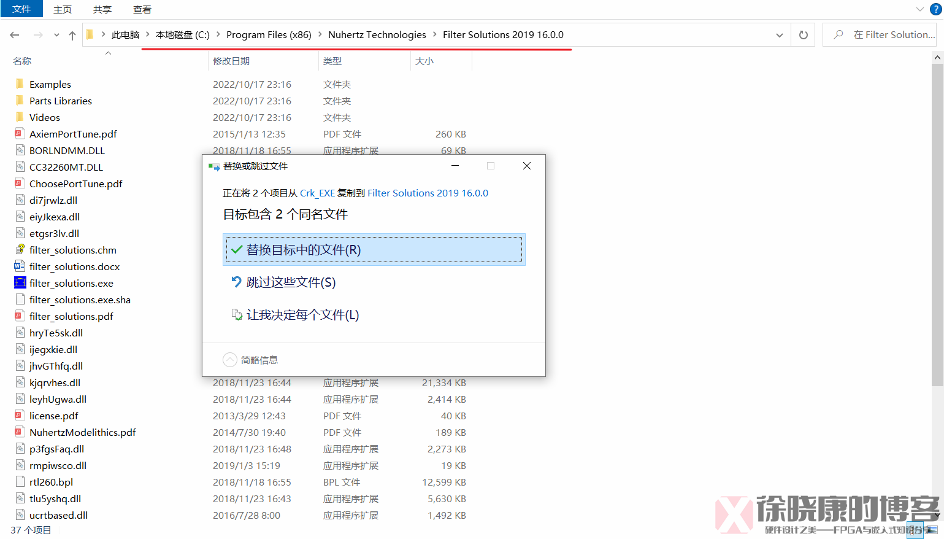Viewport: 944px width, 539px height.
Task: Click Filter Solutions 2019 16.0.0 breadcrumb
Action: point(503,35)
